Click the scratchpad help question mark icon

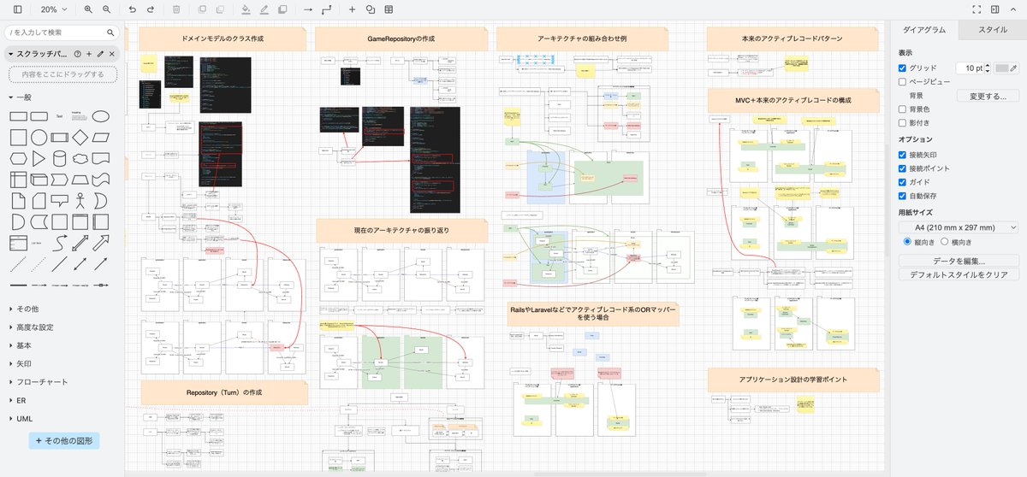77,54
